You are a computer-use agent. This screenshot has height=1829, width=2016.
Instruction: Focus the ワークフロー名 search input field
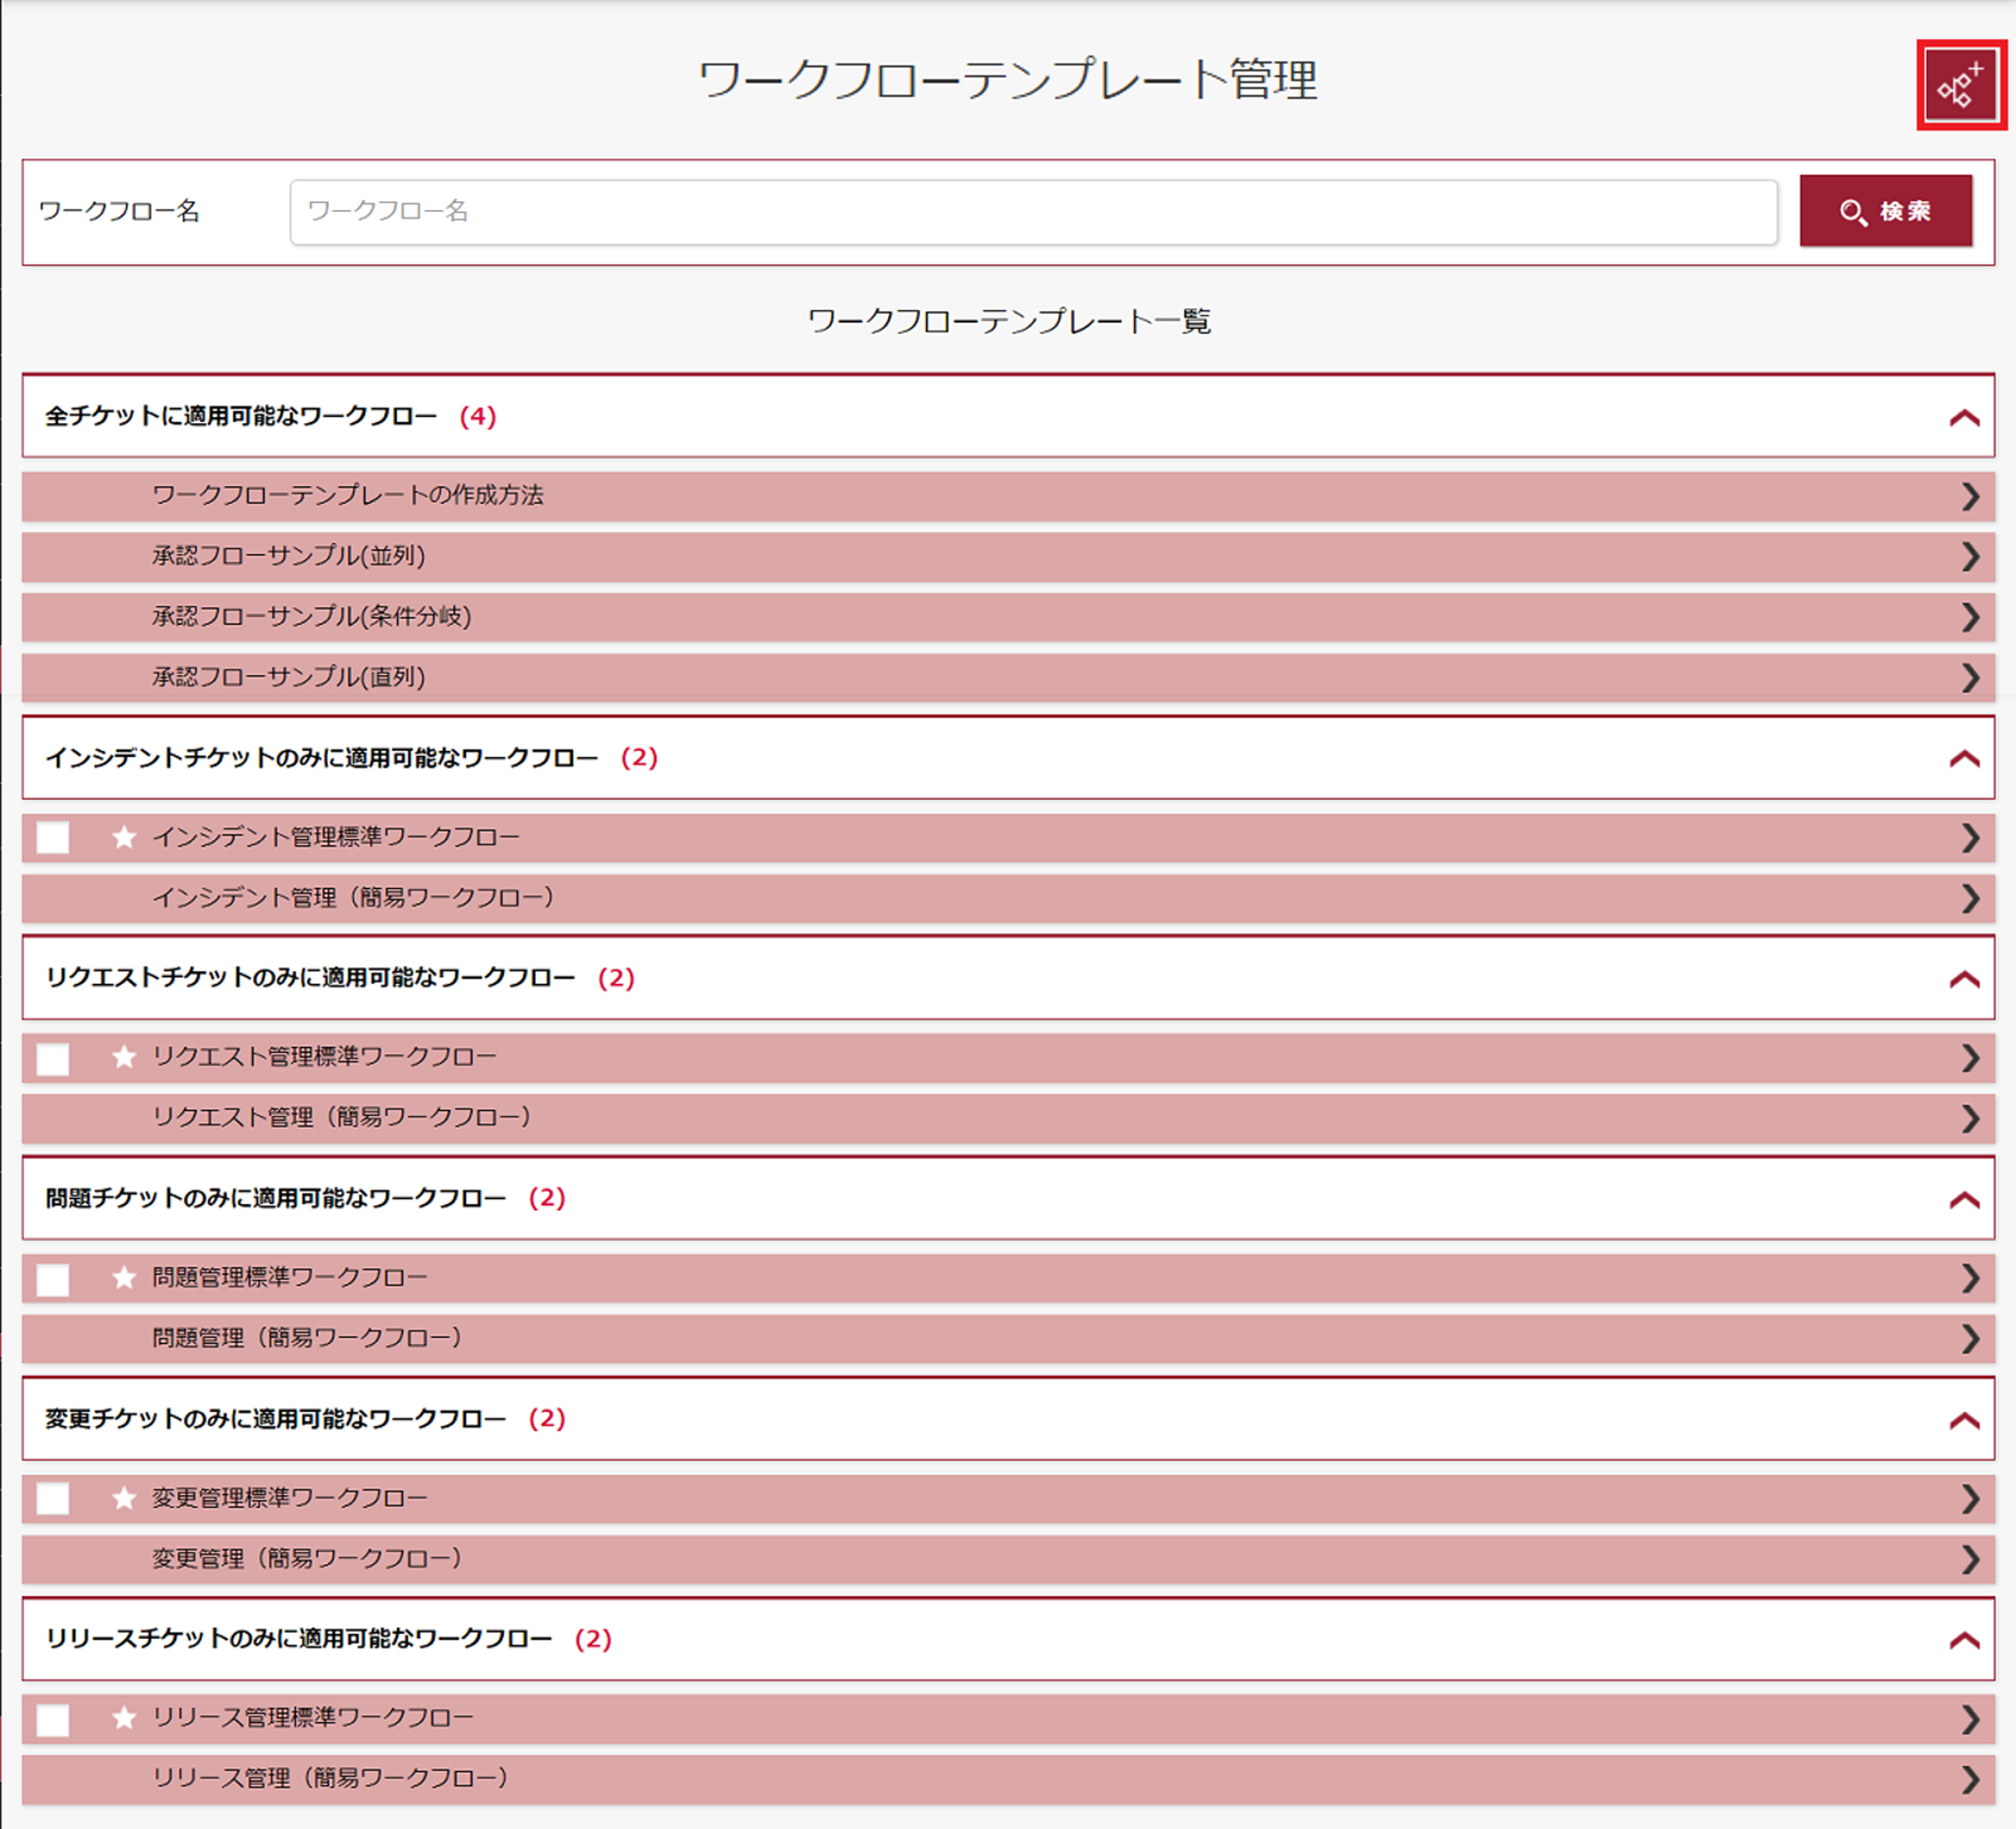[1033, 211]
